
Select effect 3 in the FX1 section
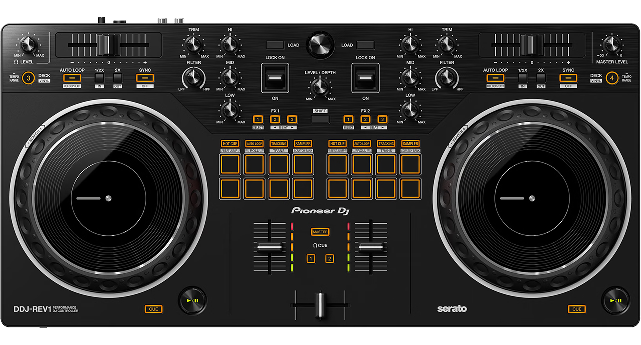point(292,119)
